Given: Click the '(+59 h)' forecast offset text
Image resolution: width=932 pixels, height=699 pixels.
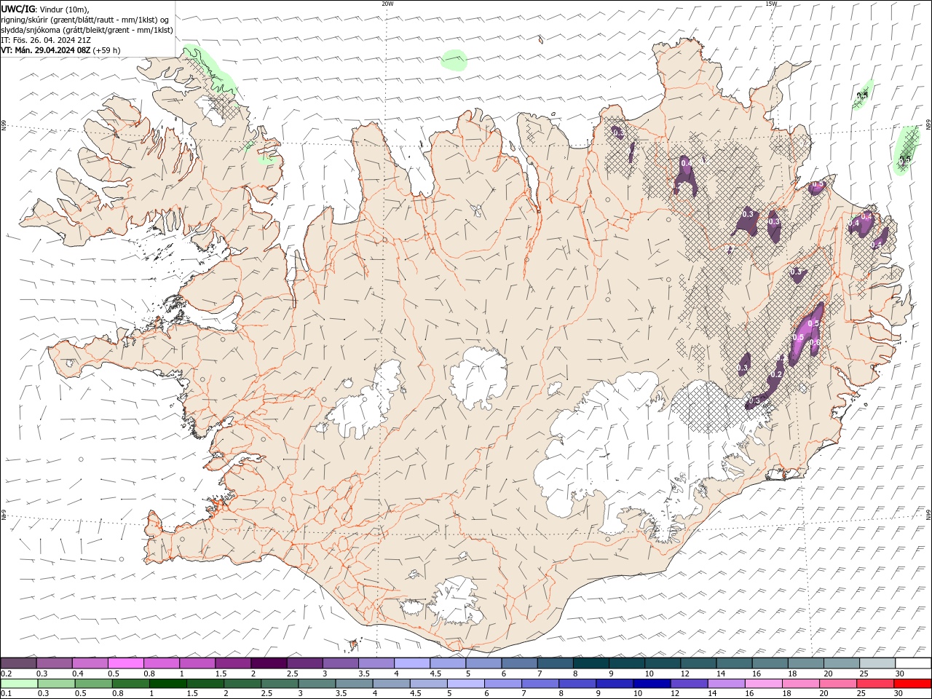Looking at the screenshot, I should point(107,50).
